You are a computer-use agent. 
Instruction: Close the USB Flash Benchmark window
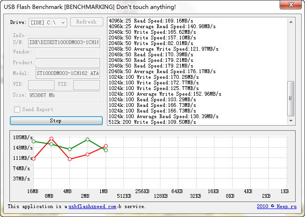coord(290,5)
